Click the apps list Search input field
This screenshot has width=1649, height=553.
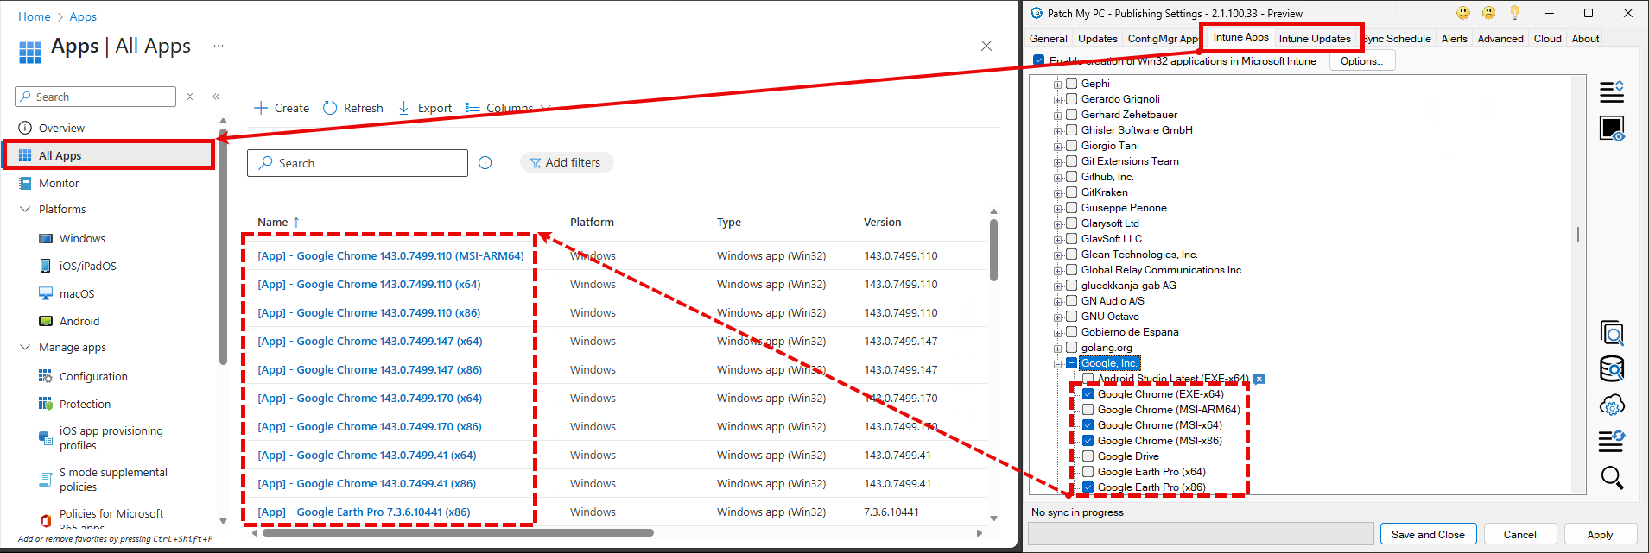point(358,163)
